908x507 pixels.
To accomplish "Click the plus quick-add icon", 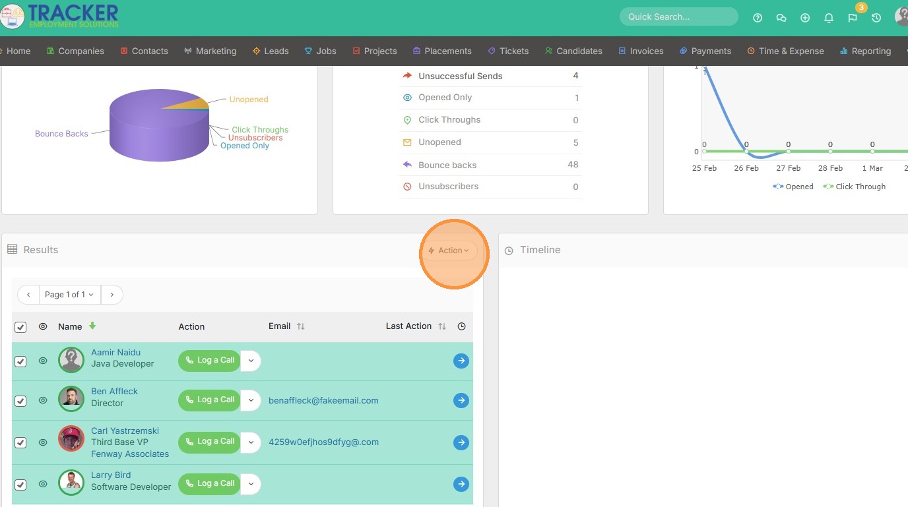I will 805,18.
